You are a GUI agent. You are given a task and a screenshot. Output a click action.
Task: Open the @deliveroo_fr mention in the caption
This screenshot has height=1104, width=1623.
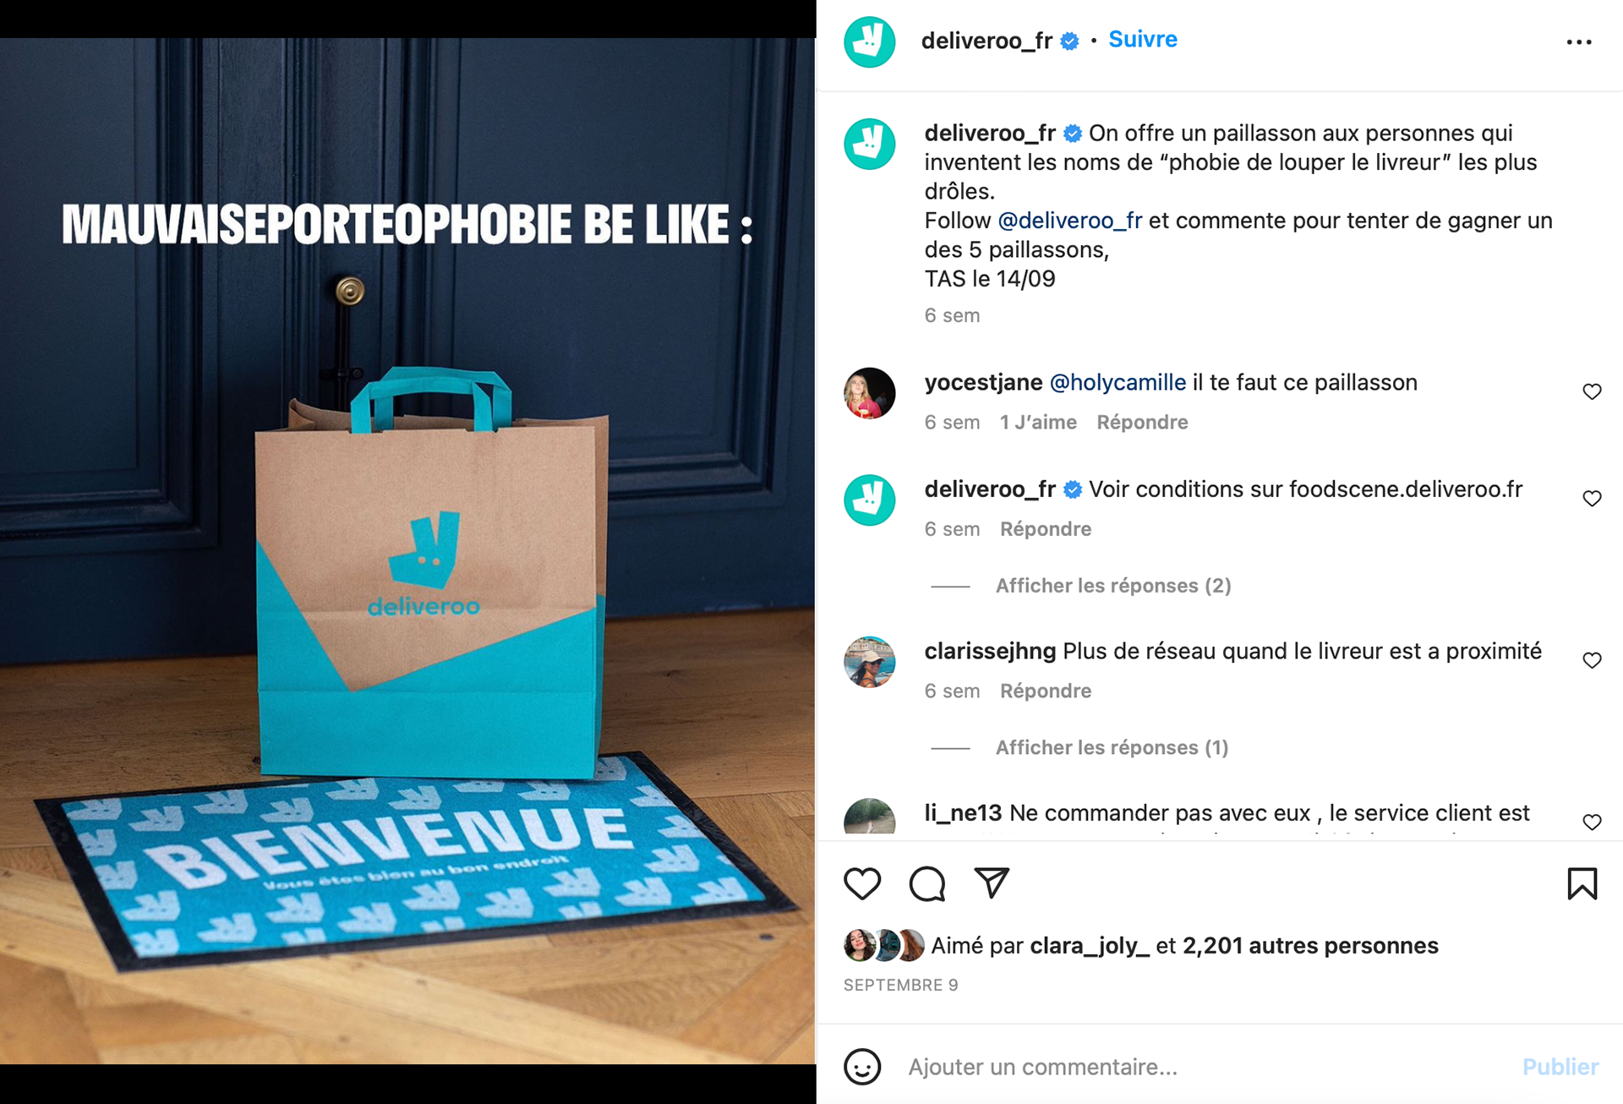1069,221
